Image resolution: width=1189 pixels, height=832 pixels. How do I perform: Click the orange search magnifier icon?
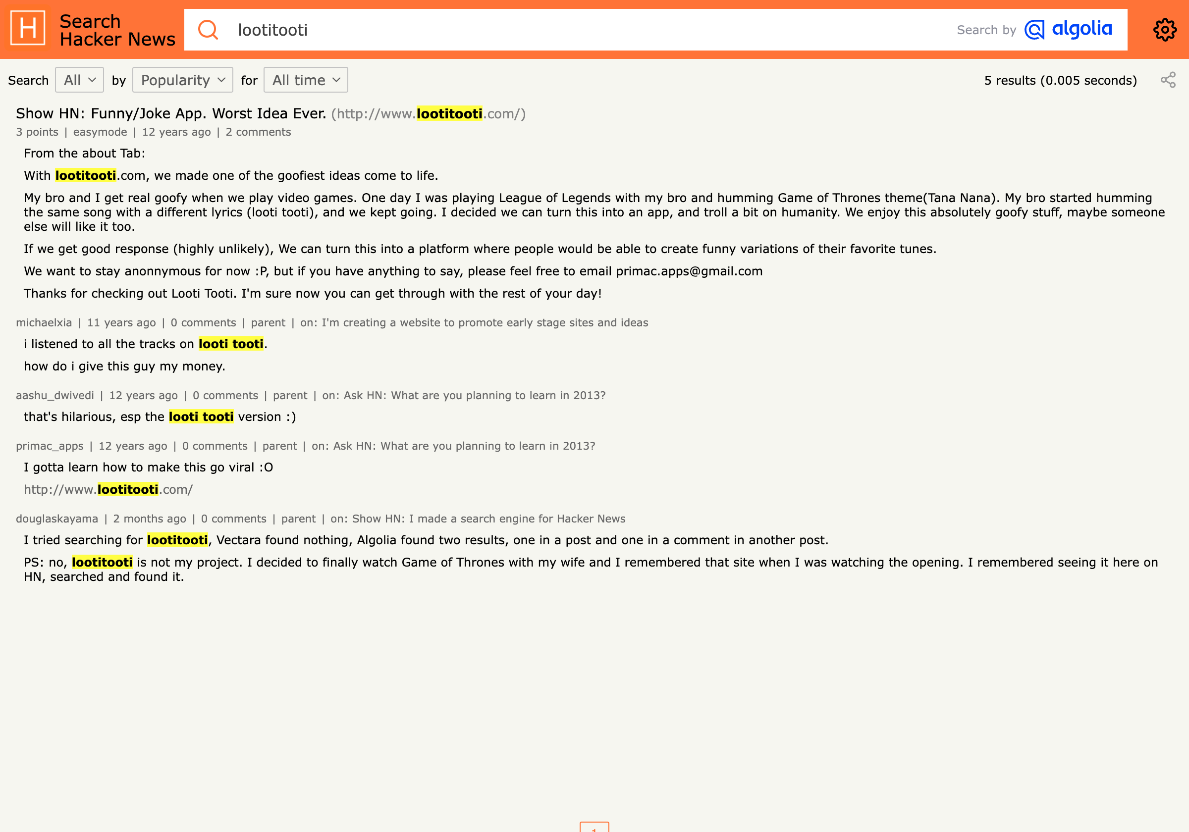207,30
